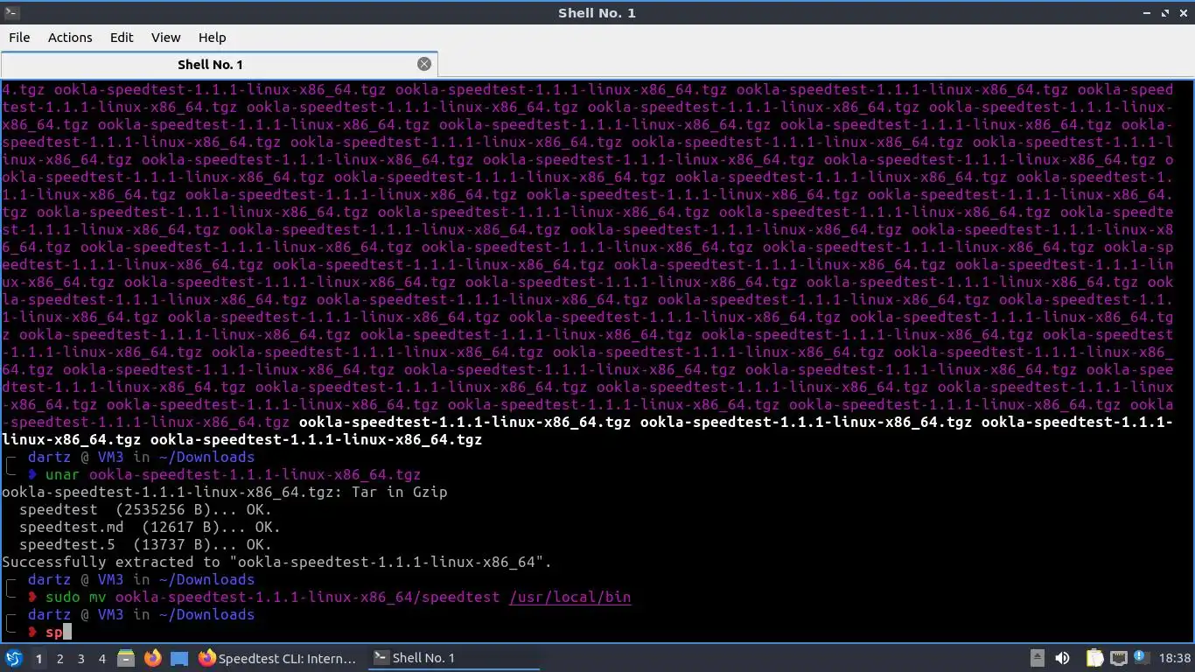Select the Shell No. 1 taskbar entry
The width and height of the screenshot is (1195, 672).
pos(452,658)
